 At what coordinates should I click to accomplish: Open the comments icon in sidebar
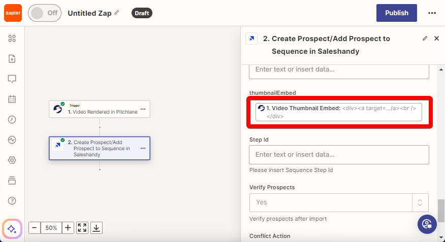[12, 79]
